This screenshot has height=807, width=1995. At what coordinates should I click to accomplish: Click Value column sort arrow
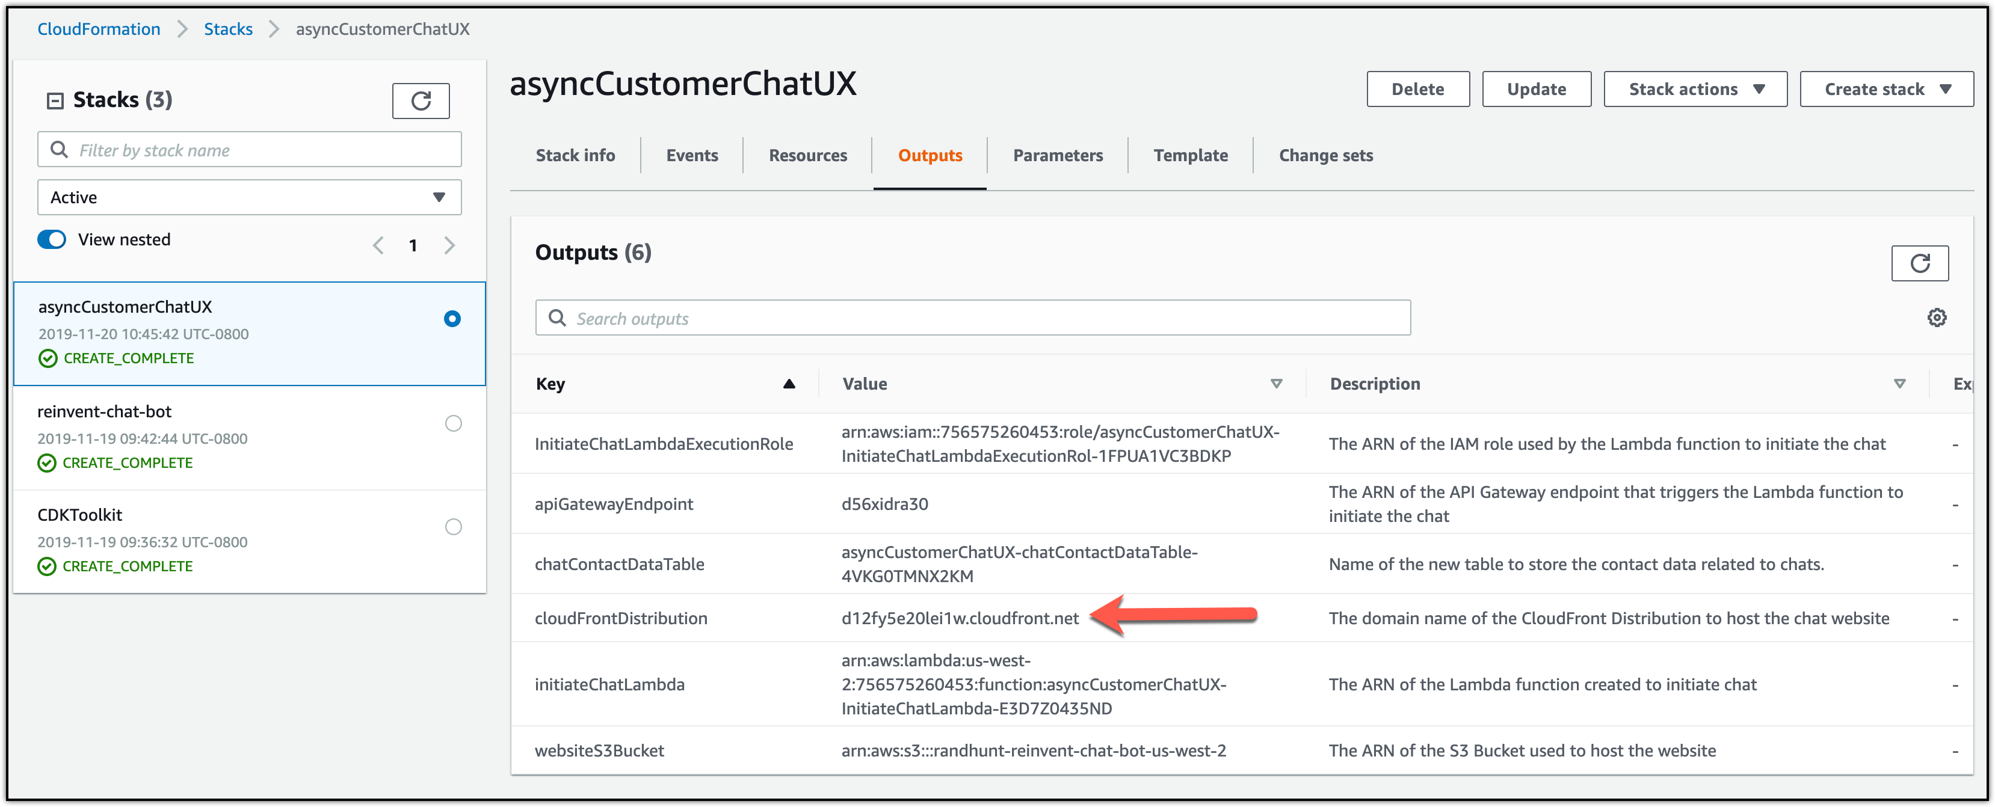pos(1275,384)
